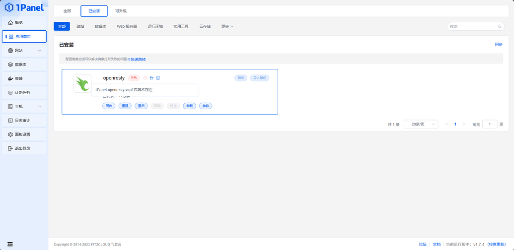Viewport: 514px width, 250px height.
Task: Click the 同步 link at top right
Action: [499, 45]
